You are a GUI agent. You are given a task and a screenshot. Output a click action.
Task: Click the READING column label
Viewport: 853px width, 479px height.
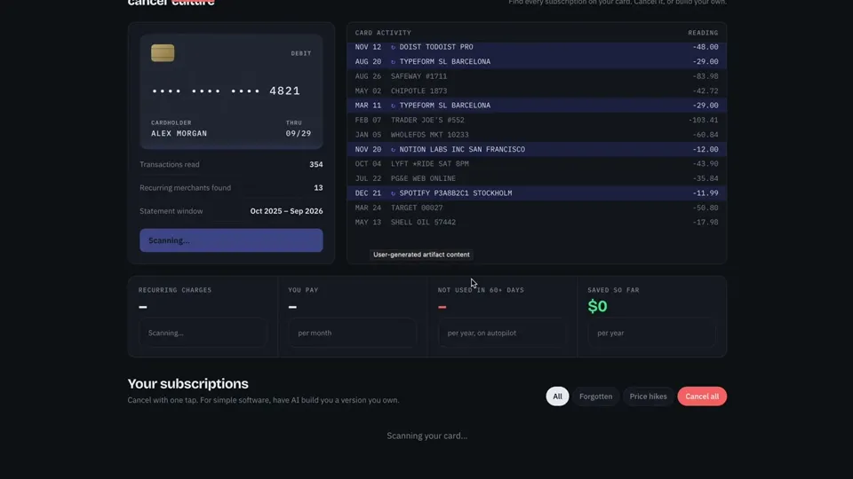703,33
